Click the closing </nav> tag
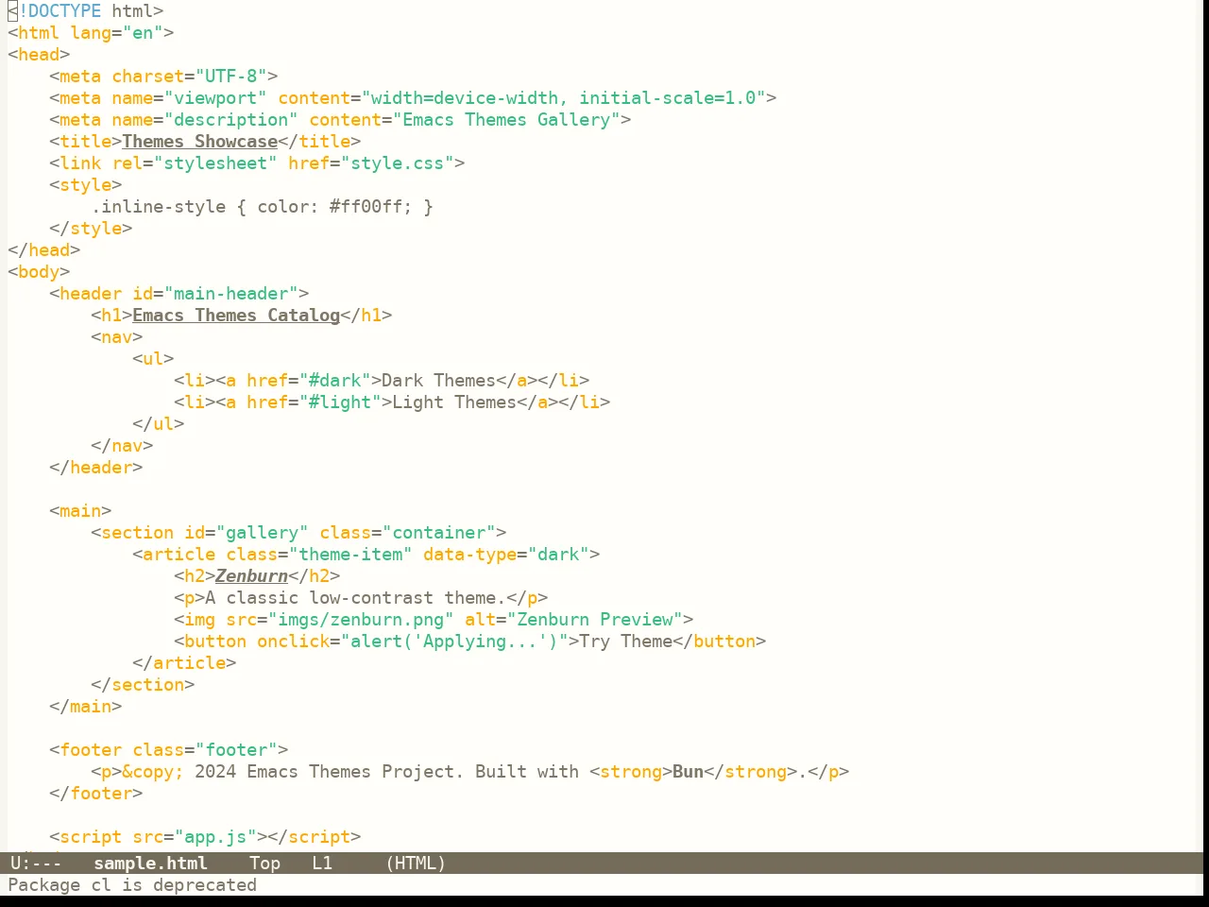This screenshot has width=1209, height=907. pyautogui.click(x=122, y=446)
